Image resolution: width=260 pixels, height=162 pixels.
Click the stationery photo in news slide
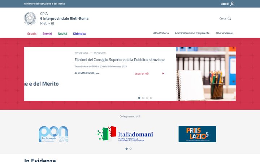206,74
